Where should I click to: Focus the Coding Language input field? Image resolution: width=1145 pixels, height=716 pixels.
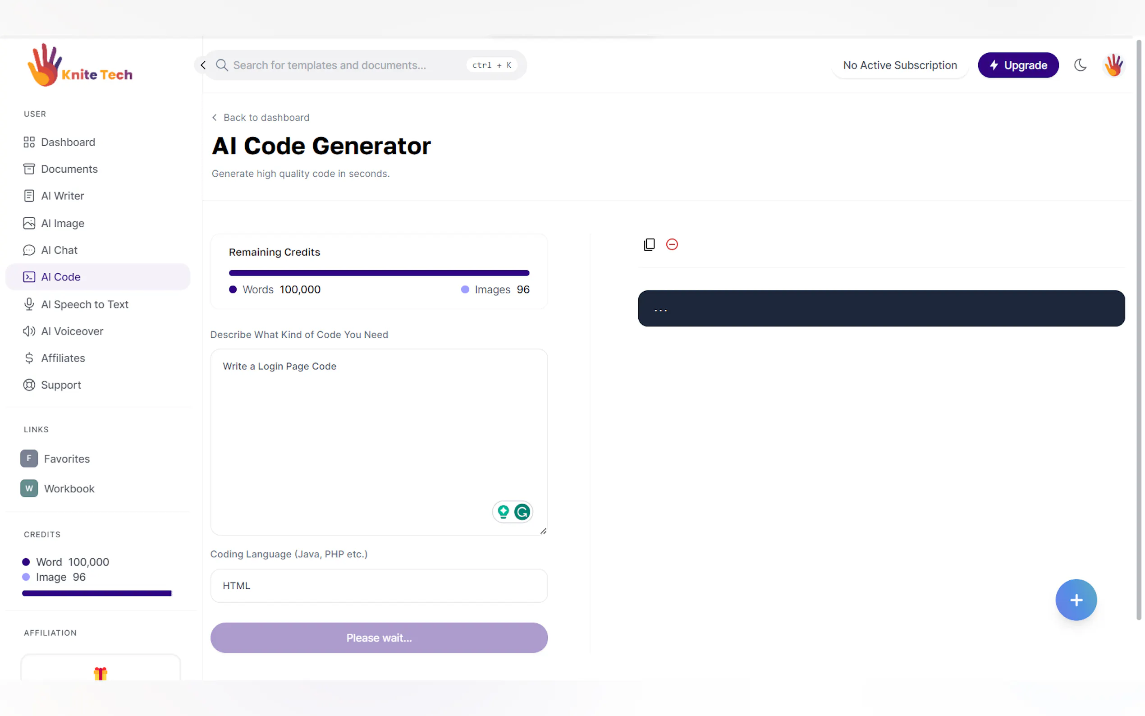(379, 585)
